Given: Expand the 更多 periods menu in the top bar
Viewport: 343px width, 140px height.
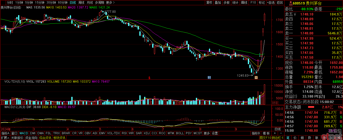Looking at the screenshot, I should coord(110,2).
